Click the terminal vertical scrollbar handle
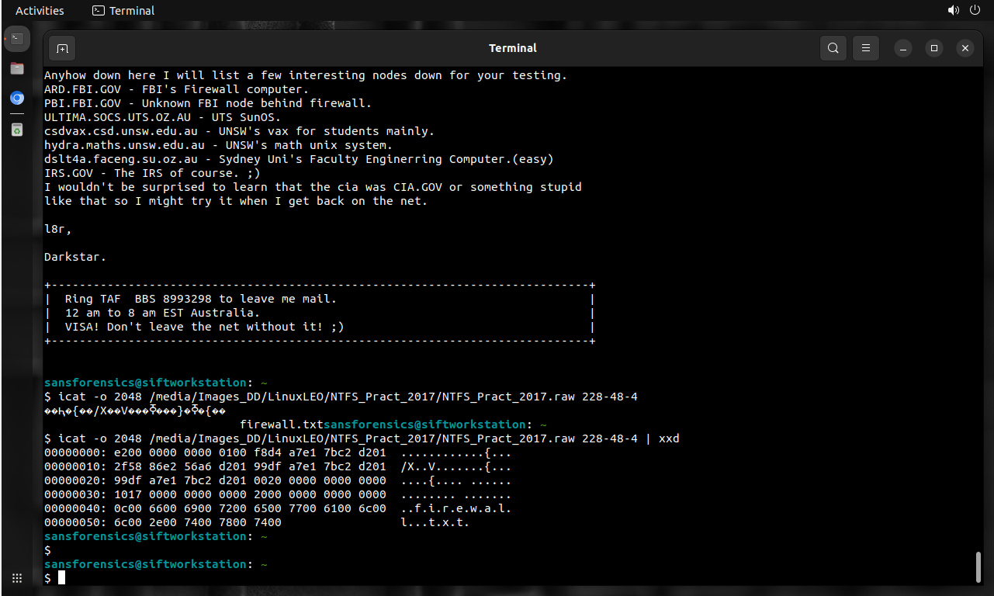 tap(978, 567)
